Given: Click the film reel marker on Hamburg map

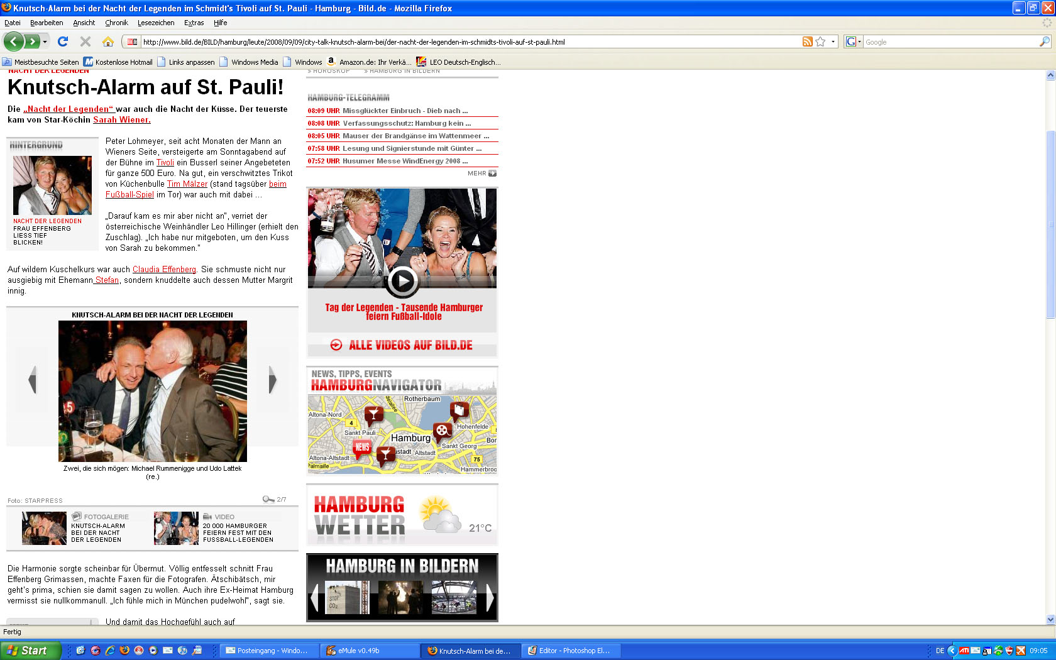Looking at the screenshot, I should point(443,431).
